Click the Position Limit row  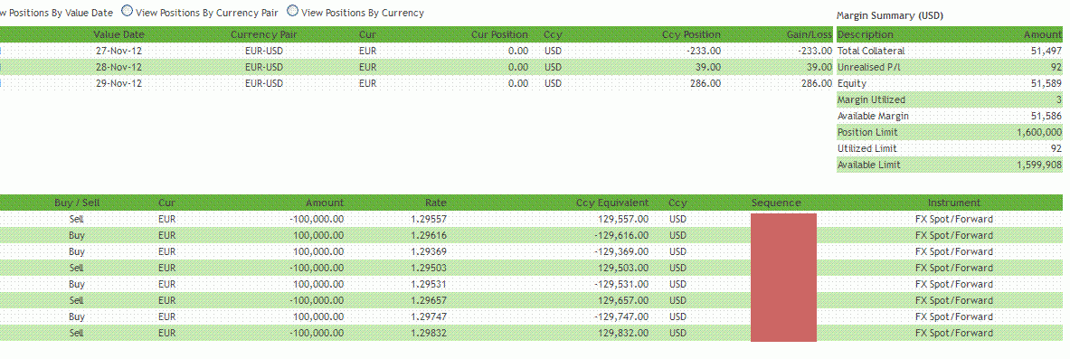(x=949, y=132)
